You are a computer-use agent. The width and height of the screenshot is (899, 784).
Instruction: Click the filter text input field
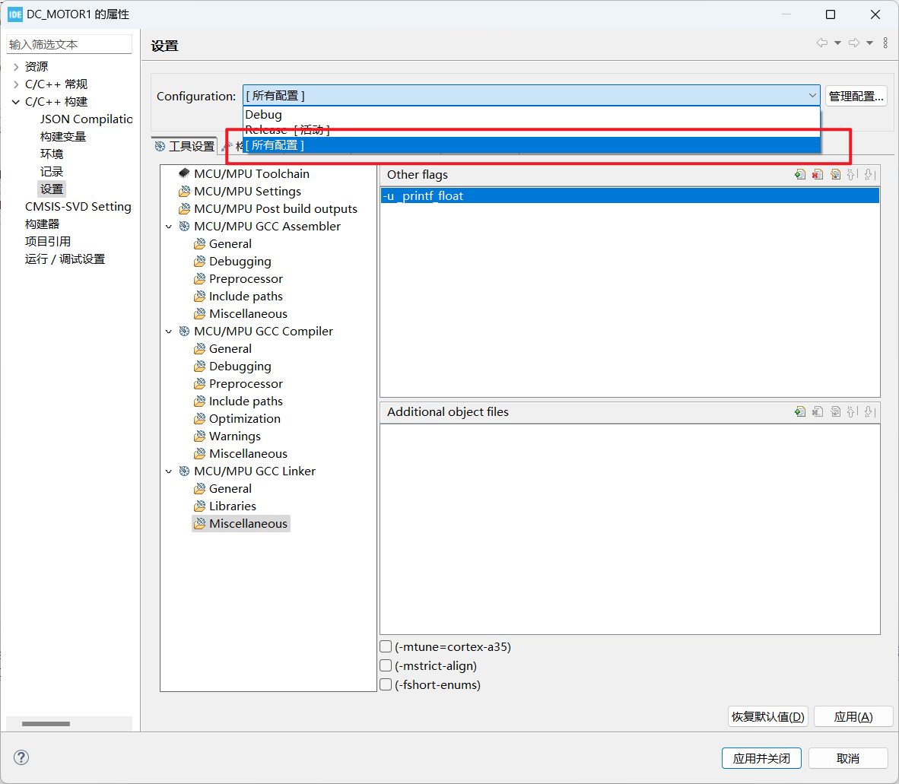69,43
